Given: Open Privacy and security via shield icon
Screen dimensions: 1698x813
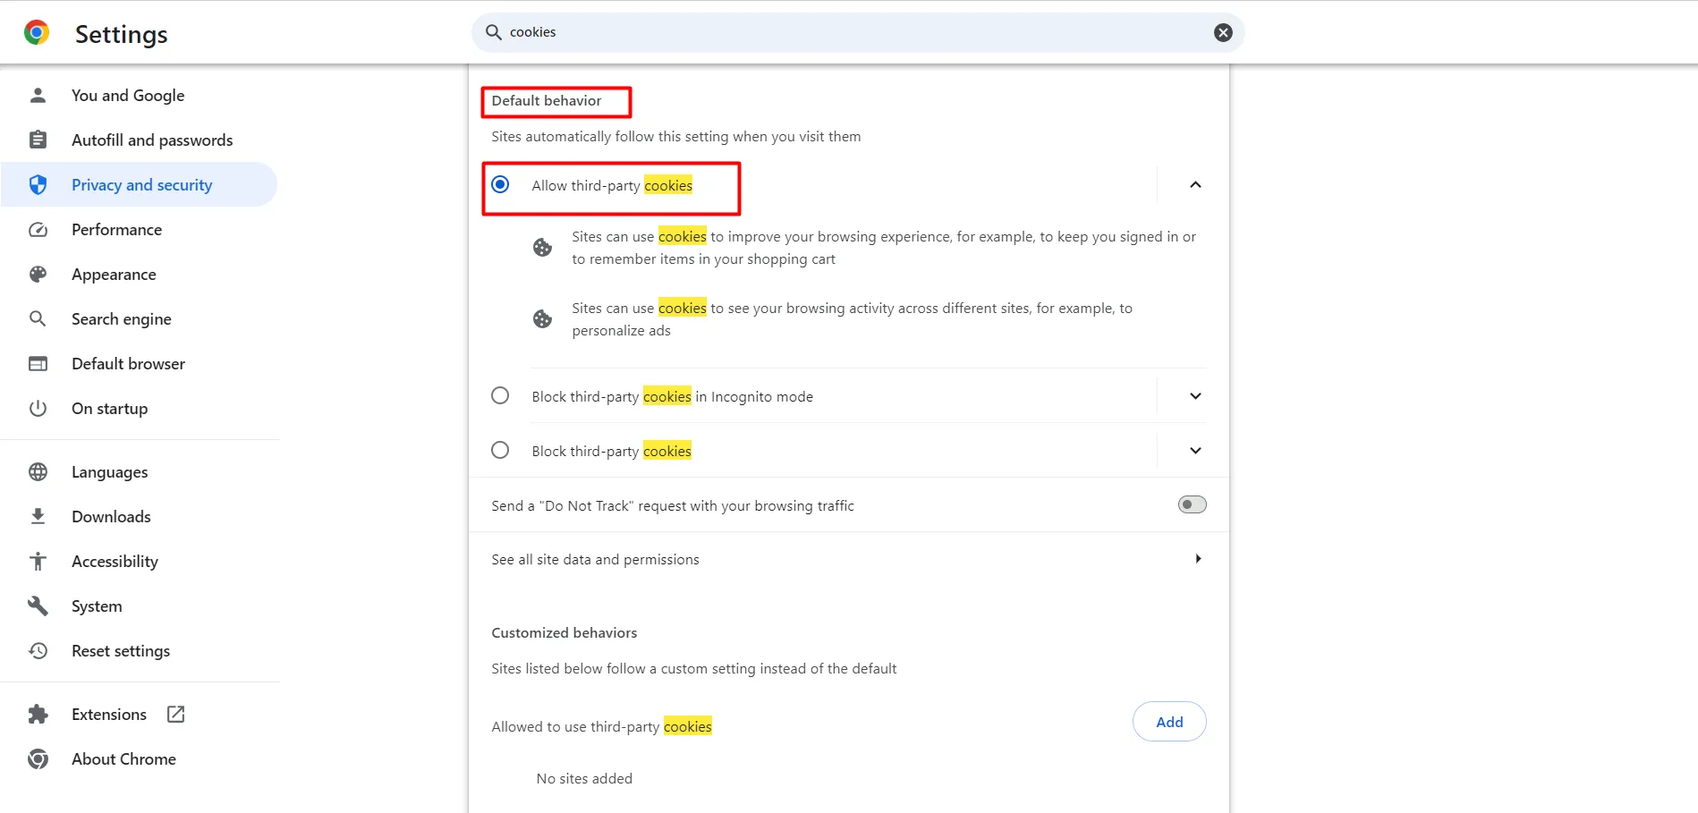Looking at the screenshot, I should tap(38, 184).
